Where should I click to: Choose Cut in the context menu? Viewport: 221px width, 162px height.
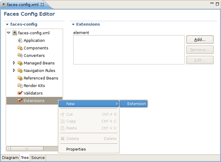coord(89,114)
